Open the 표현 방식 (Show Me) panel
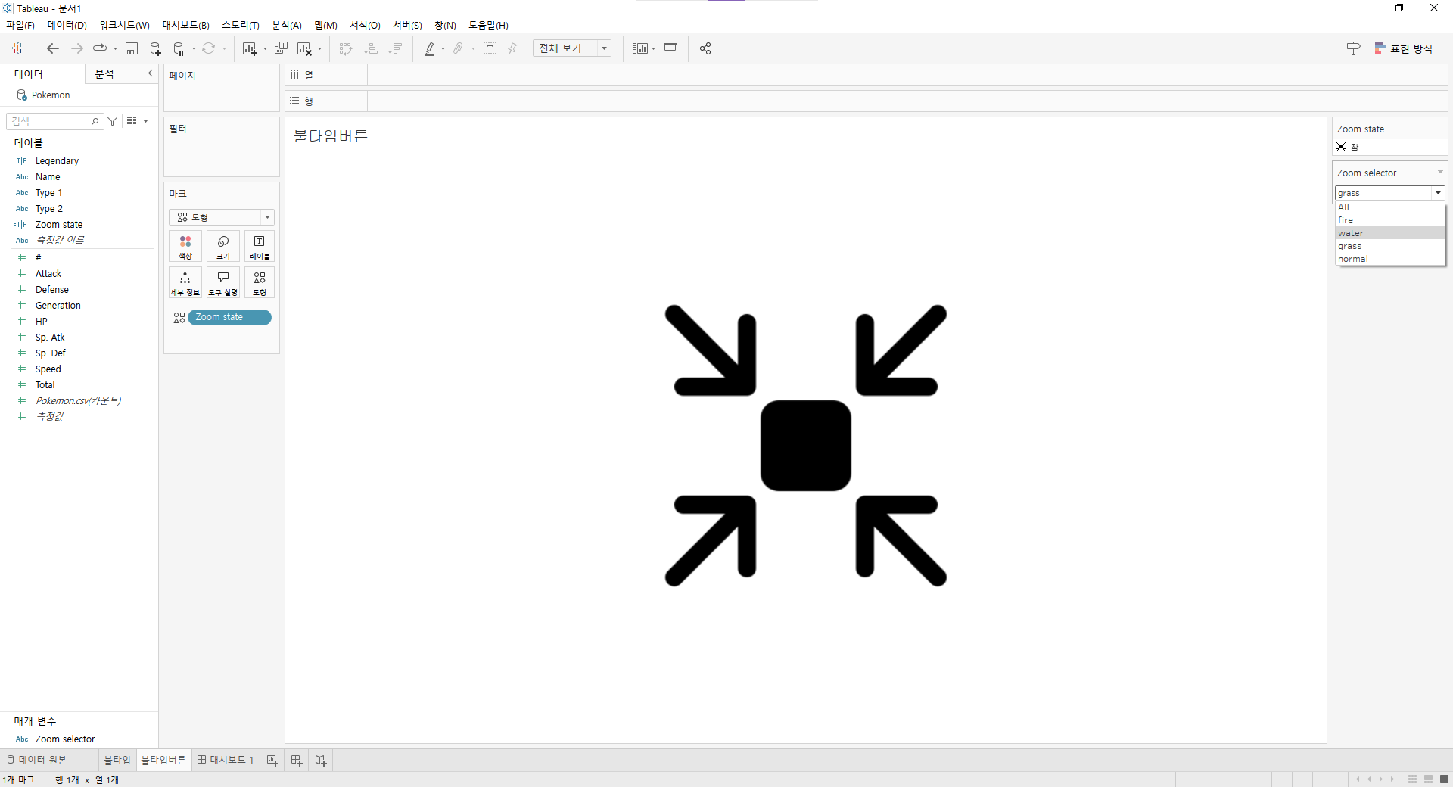This screenshot has width=1453, height=787. (1404, 48)
